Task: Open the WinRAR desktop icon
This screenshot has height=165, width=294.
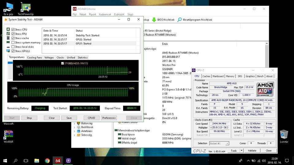Action: (9, 136)
